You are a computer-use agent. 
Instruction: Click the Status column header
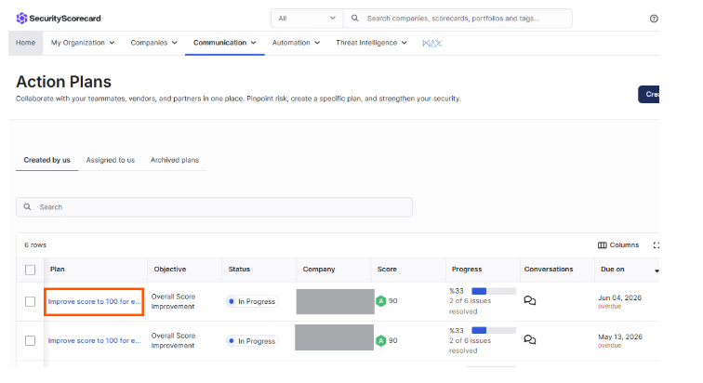(239, 270)
